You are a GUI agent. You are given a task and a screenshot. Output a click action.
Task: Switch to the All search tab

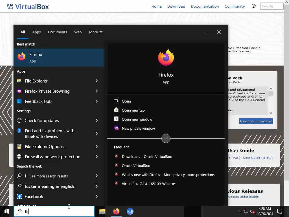pyautogui.click(x=23, y=32)
